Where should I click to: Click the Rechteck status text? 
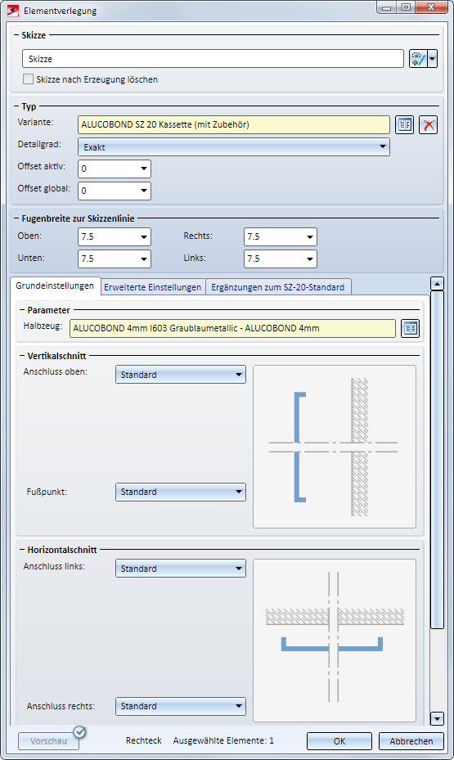pos(144,740)
